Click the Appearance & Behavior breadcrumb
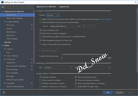This screenshot has width=138, height=96. tap(46, 7)
